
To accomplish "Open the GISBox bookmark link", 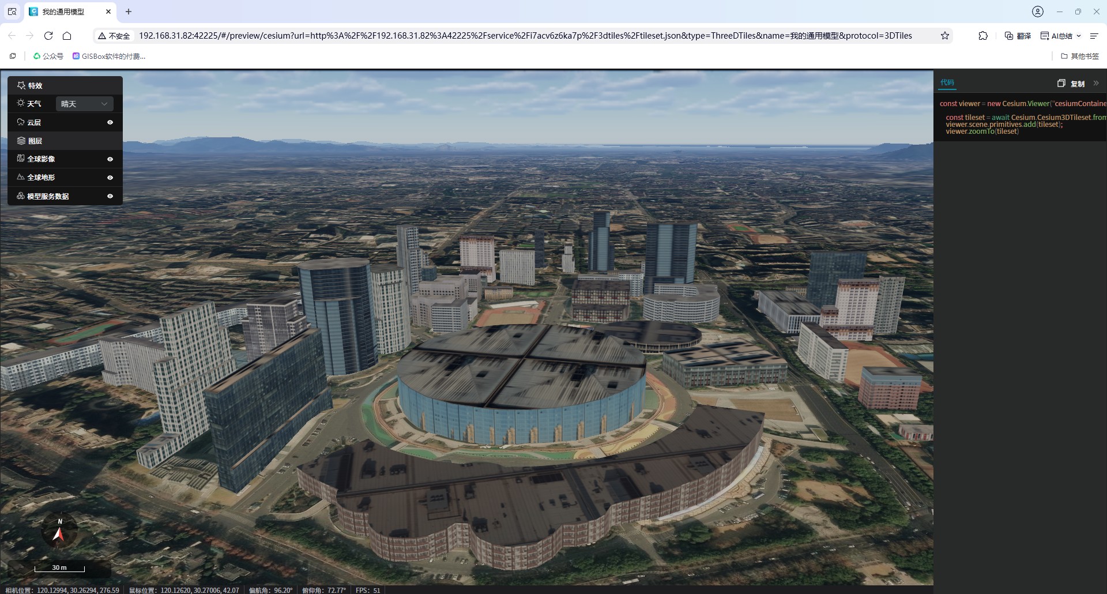I will pyautogui.click(x=109, y=57).
